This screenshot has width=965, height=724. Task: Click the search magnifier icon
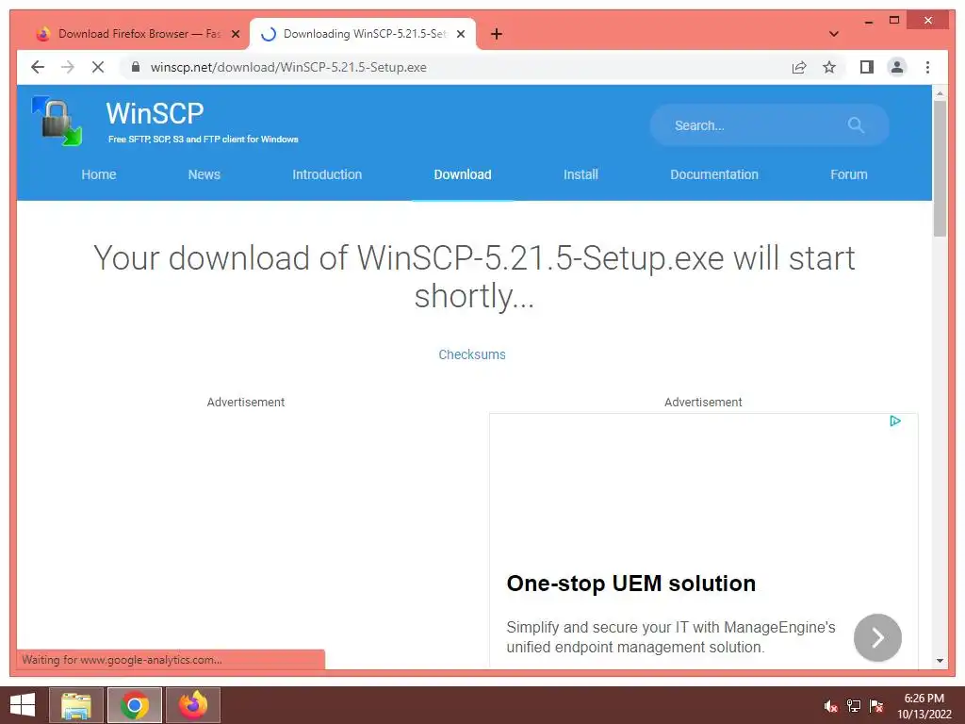tap(856, 125)
